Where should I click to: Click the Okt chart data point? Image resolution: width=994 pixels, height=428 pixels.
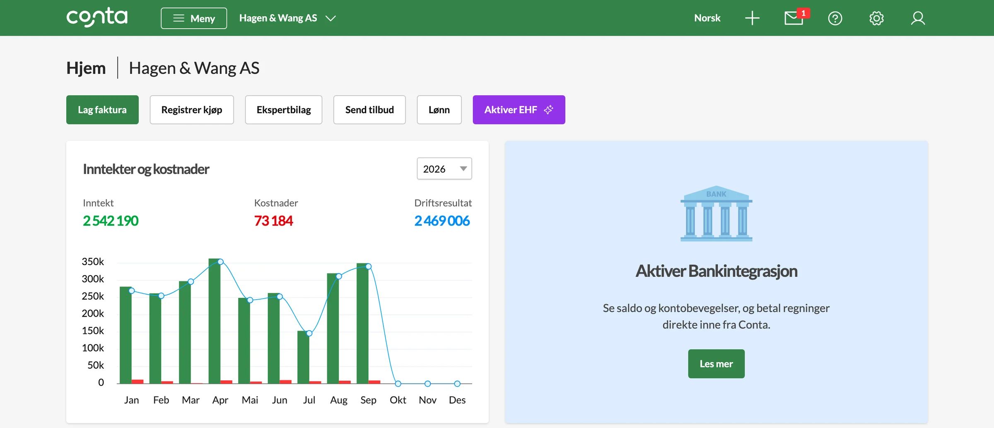(398, 384)
